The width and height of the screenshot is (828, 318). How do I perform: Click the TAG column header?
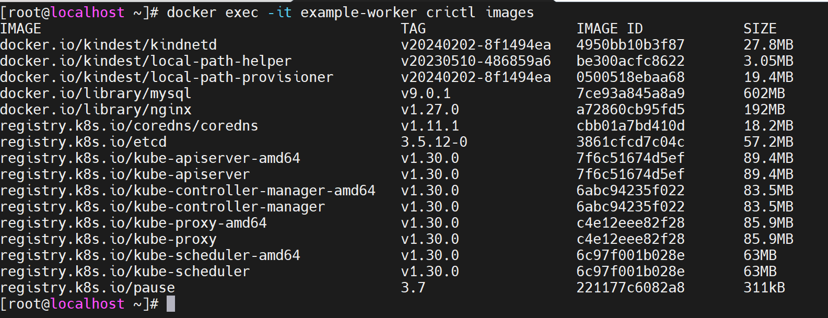413,29
